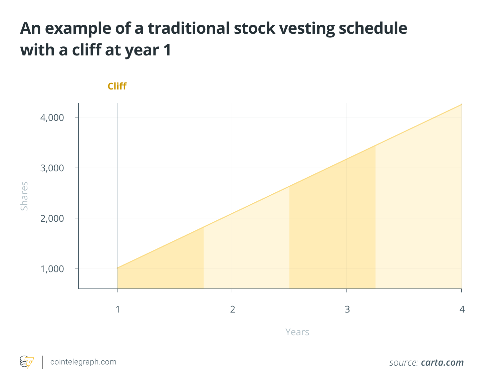This screenshot has width=484, height=389.
Task: Select the 3,000 shares axis label
Action: (52, 168)
